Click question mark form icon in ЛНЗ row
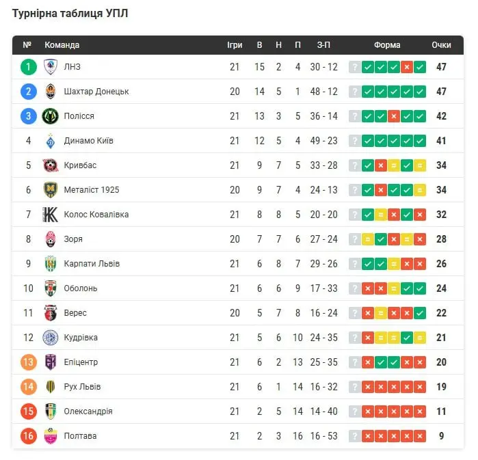 click(354, 67)
